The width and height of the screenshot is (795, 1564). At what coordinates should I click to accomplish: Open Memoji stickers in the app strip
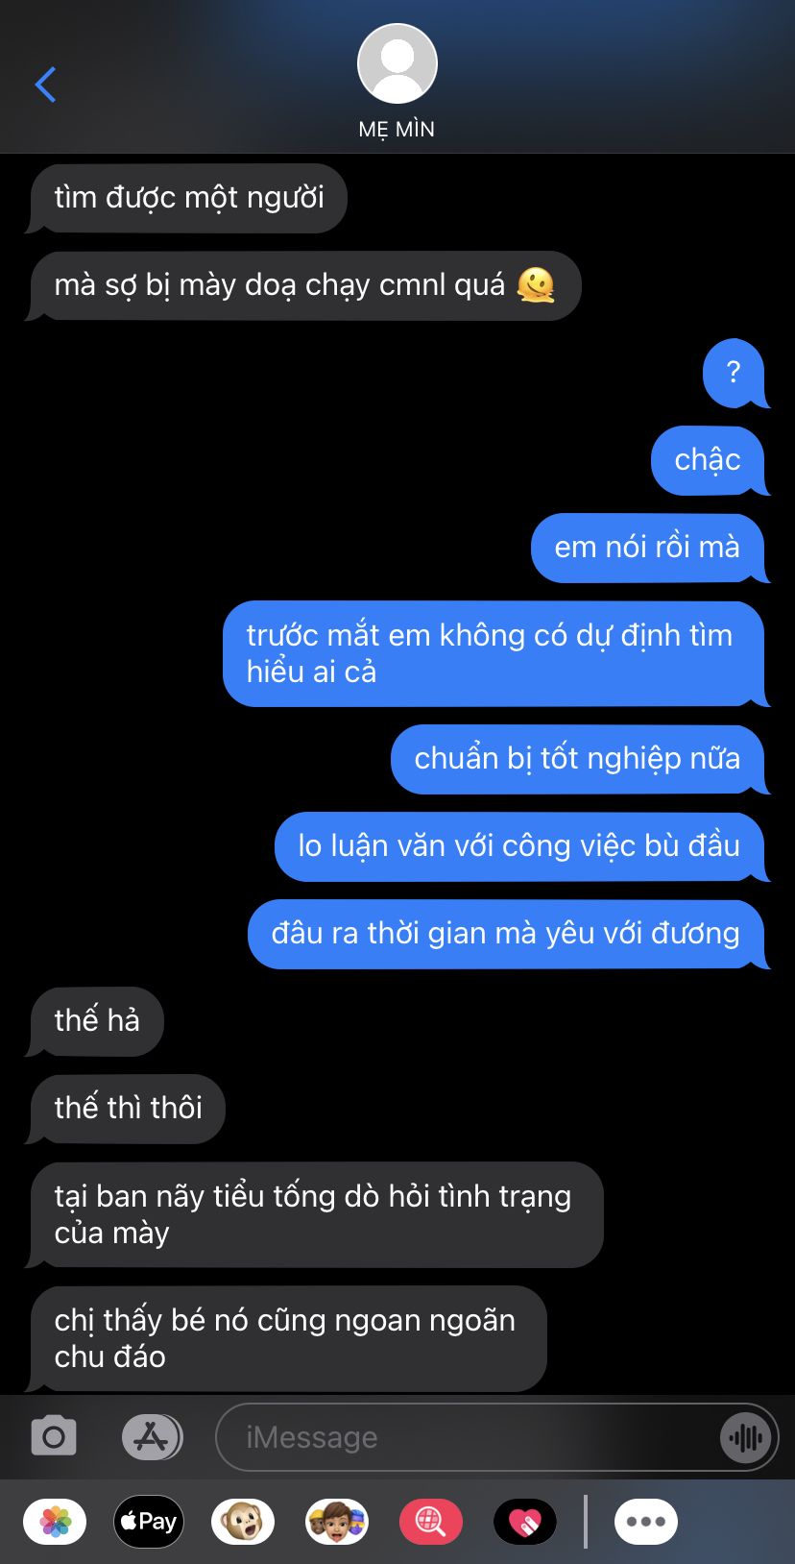[337, 1522]
